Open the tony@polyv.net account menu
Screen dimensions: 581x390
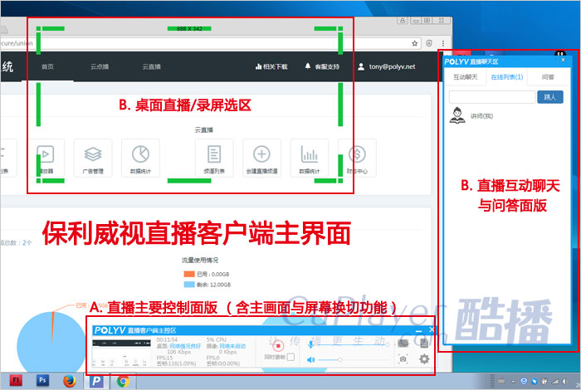(x=387, y=66)
